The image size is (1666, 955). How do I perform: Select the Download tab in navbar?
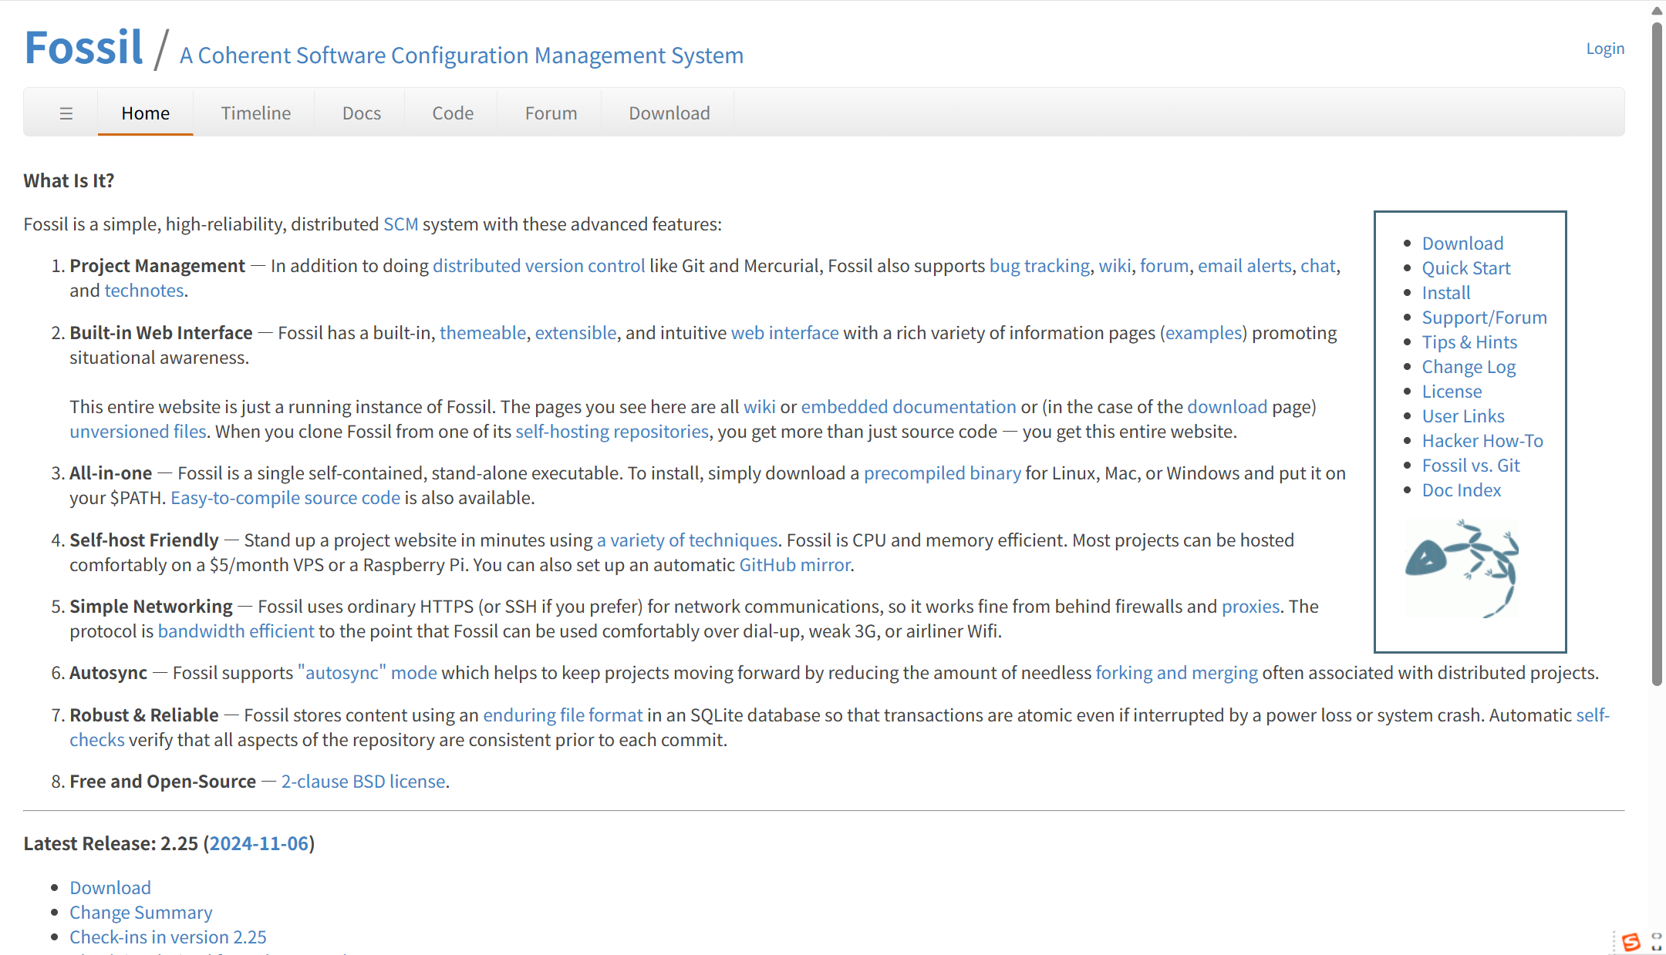tap(669, 113)
